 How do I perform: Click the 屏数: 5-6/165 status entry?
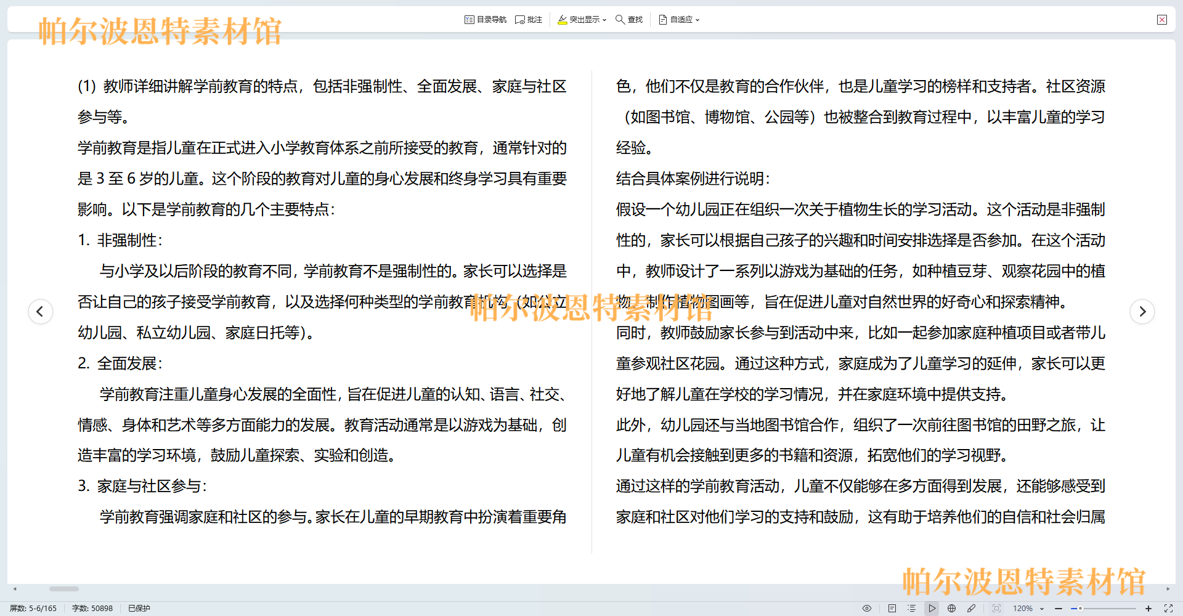pyautogui.click(x=33, y=608)
